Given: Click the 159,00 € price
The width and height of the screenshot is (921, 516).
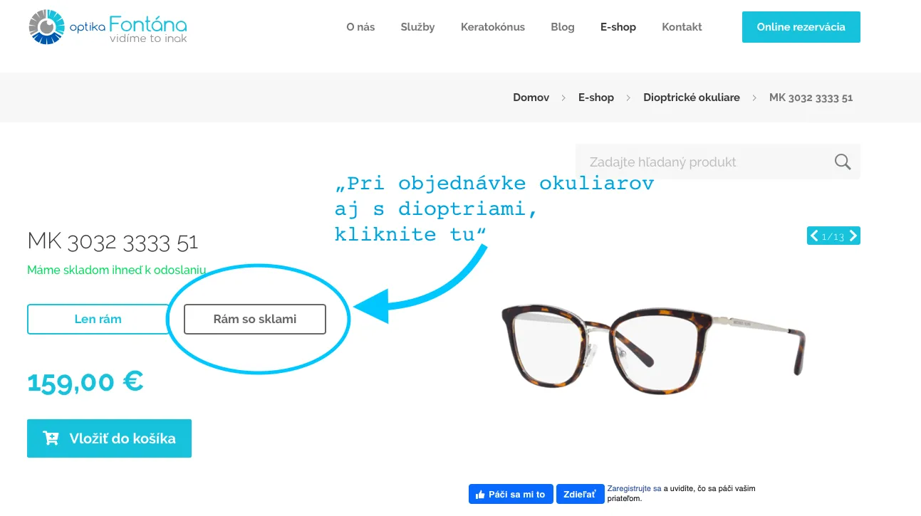Looking at the screenshot, I should click(x=85, y=381).
